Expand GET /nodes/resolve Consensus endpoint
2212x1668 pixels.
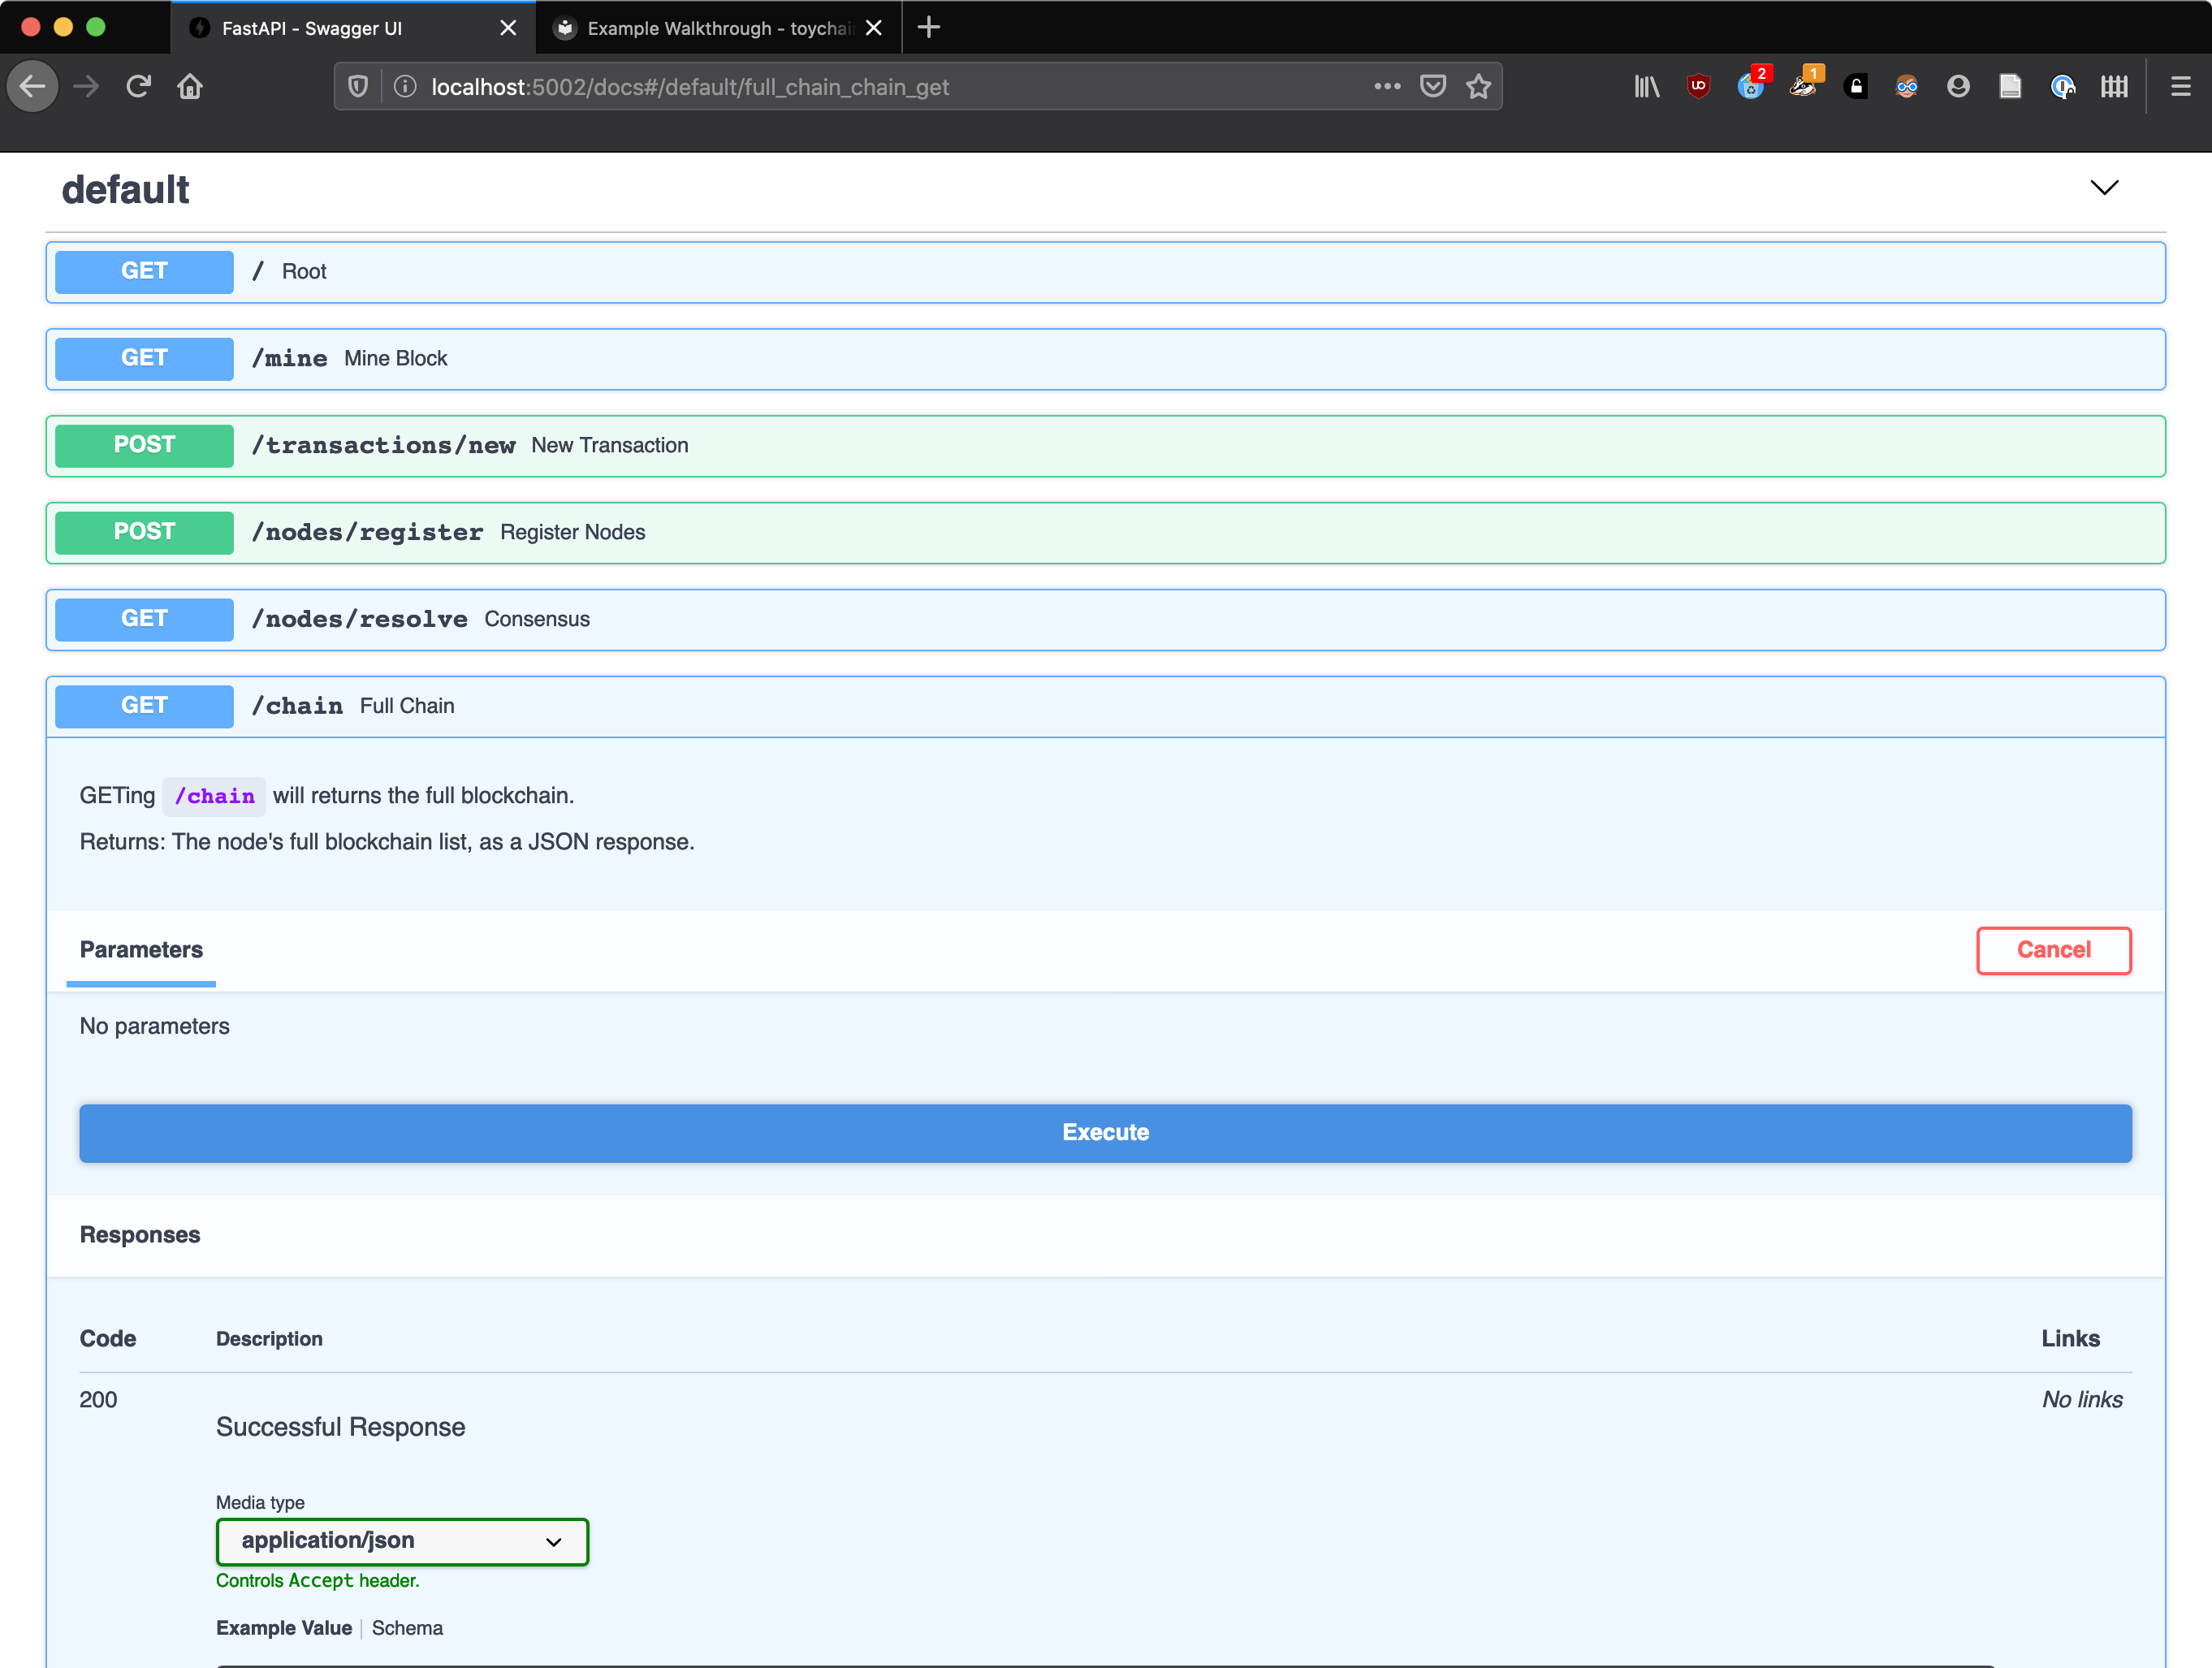(1106, 620)
